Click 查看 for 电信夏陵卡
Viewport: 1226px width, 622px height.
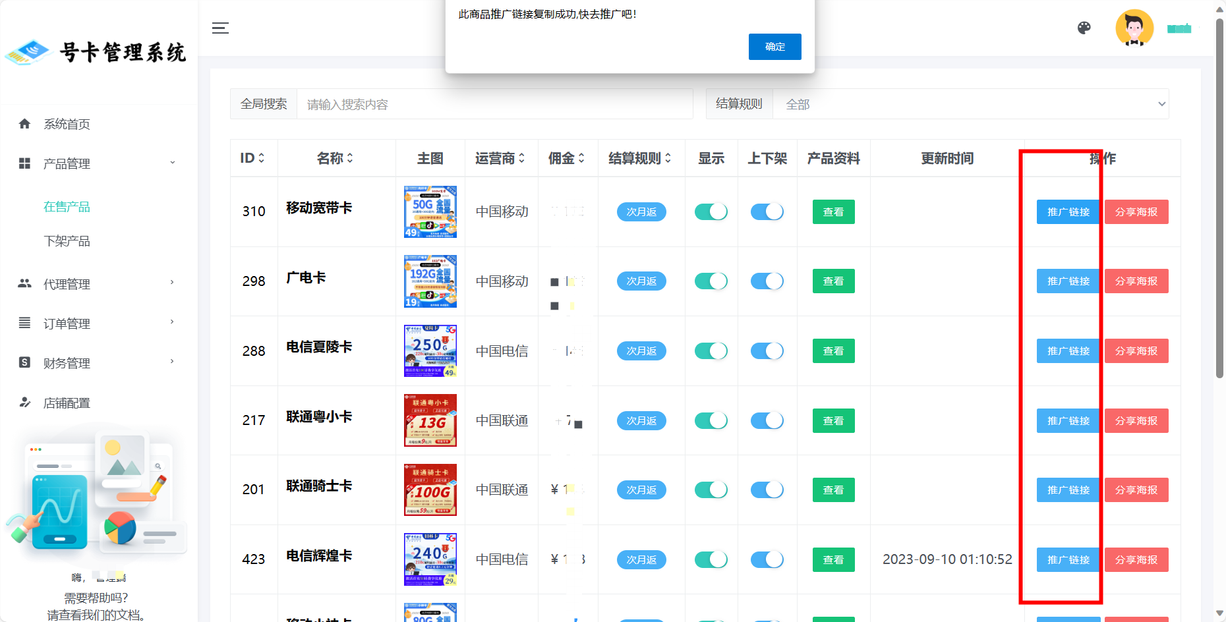pyautogui.click(x=834, y=351)
